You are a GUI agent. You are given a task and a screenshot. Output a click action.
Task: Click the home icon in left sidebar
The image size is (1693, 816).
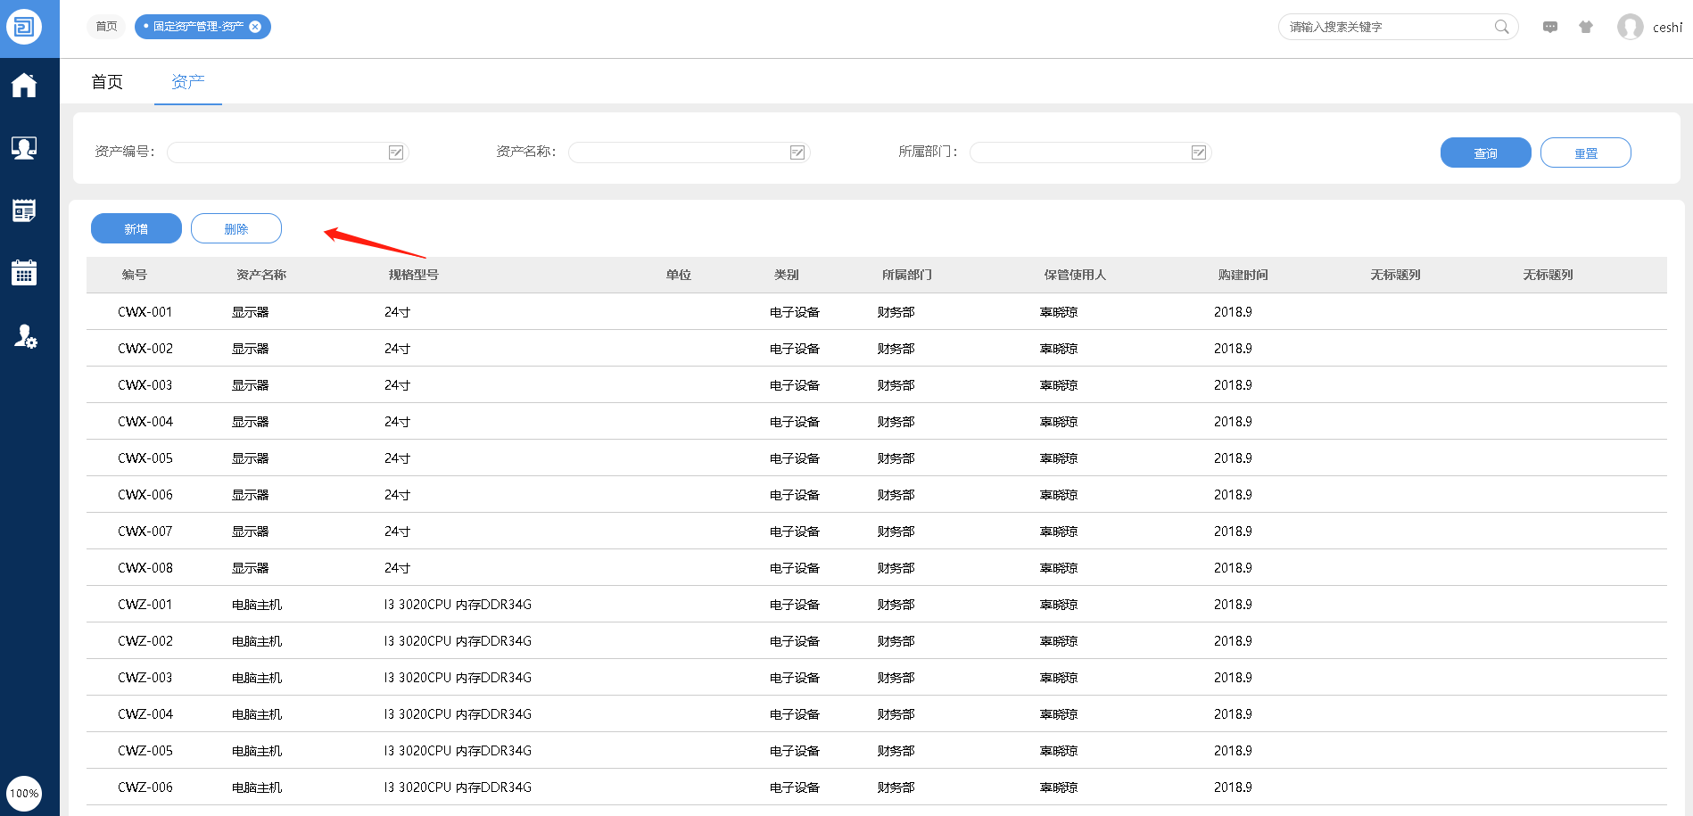point(24,86)
